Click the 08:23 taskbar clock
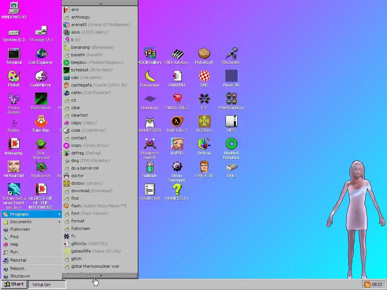 (x=377, y=285)
